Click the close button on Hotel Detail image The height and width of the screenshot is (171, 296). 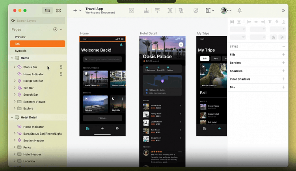(181, 45)
